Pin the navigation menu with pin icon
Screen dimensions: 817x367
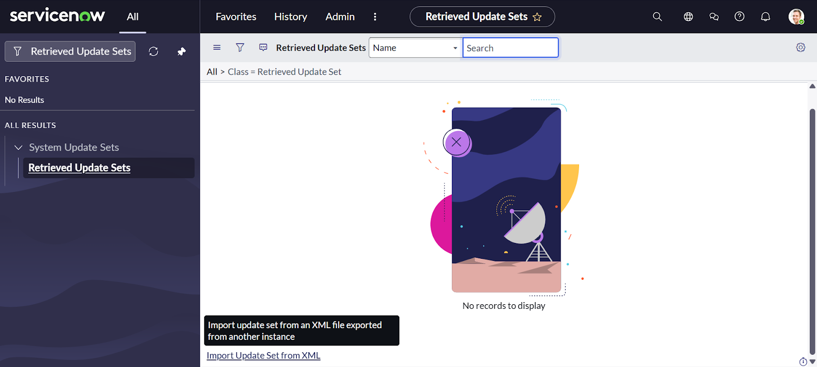pos(181,52)
